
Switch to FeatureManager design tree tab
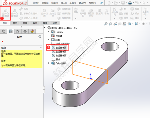point(4,31)
